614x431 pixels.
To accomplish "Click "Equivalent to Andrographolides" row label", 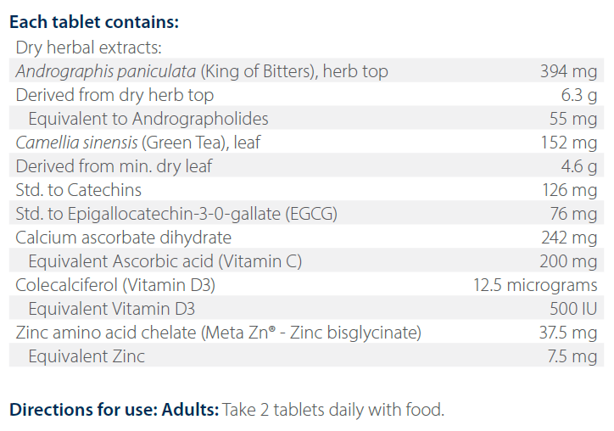I will tap(148, 119).
